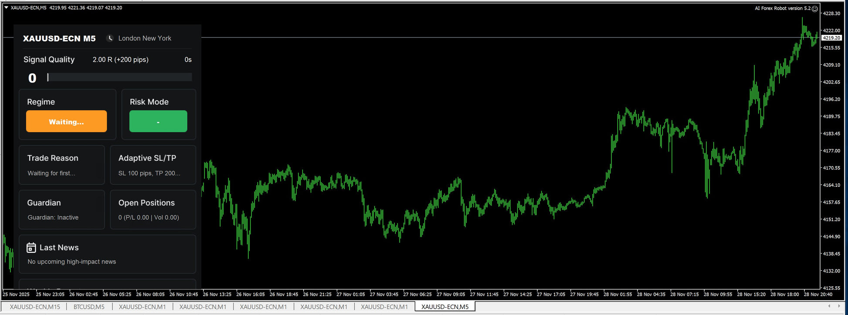Click the XAUUSD-ECN M5 panel title
The height and width of the screenshot is (315, 848).
pyautogui.click(x=59, y=39)
